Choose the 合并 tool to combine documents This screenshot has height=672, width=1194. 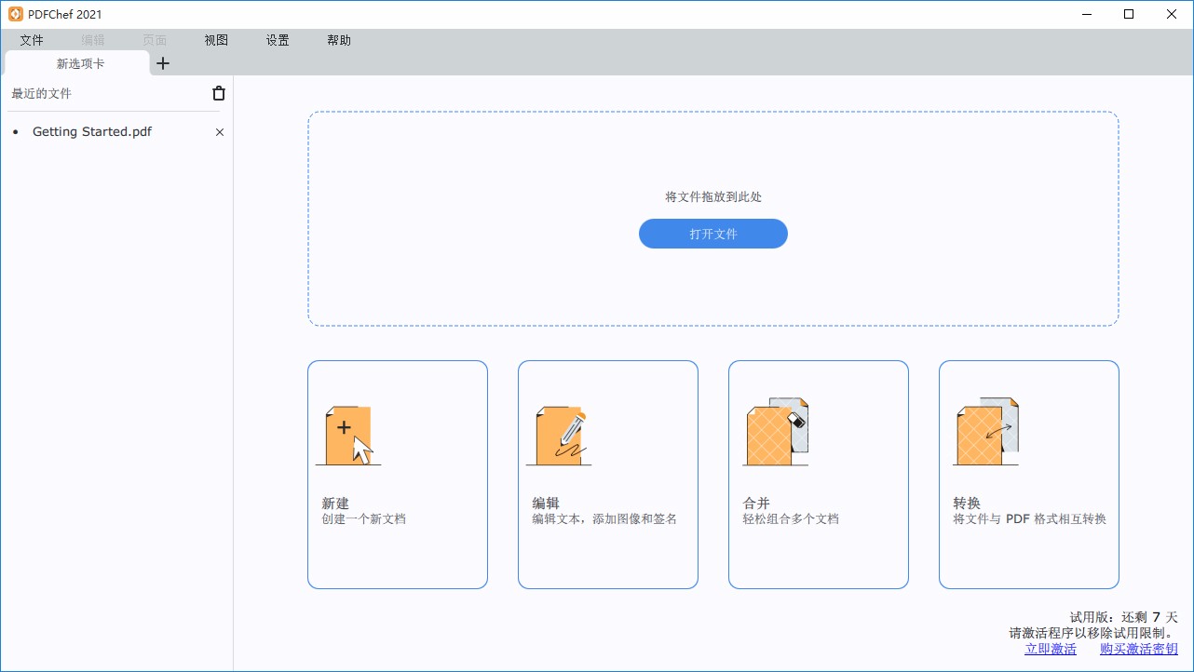coord(818,475)
